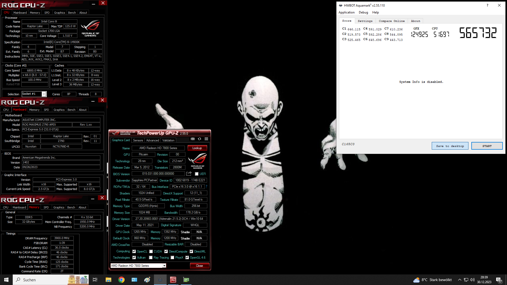Click the volume speaker icon in the tray
The height and width of the screenshot is (285, 507).
[x=472, y=280]
